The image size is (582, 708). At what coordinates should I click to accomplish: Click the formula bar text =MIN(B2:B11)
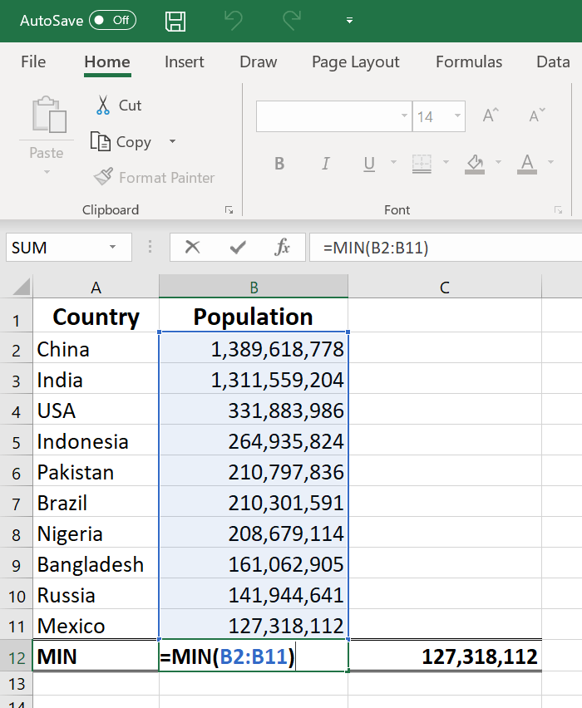click(376, 248)
